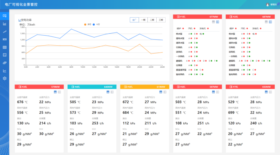Click the 587MW header value

(214, 87)
